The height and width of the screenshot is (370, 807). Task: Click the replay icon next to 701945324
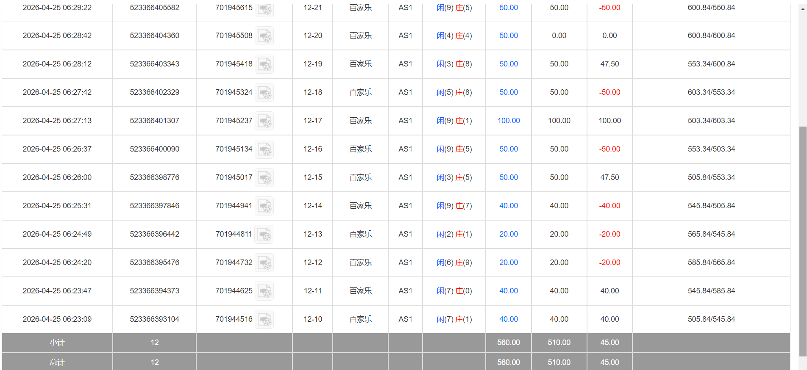coord(264,93)
